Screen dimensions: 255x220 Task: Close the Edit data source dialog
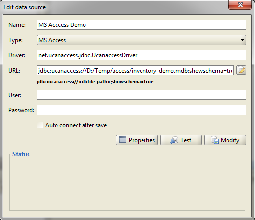point(240,5)
